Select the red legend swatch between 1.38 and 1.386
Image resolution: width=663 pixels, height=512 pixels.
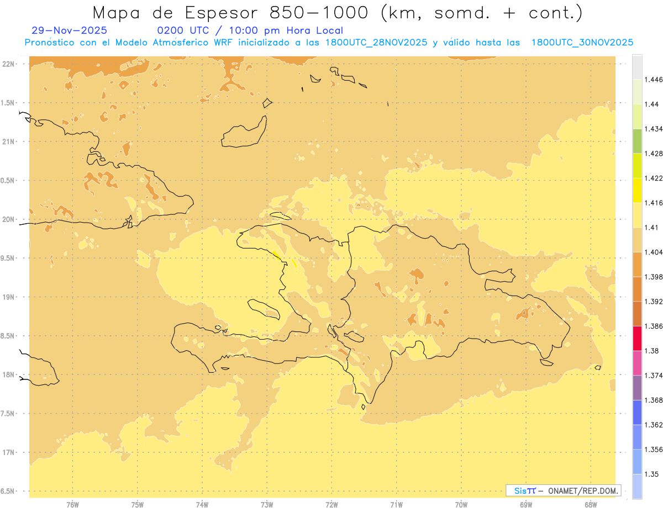coord(637,339)
